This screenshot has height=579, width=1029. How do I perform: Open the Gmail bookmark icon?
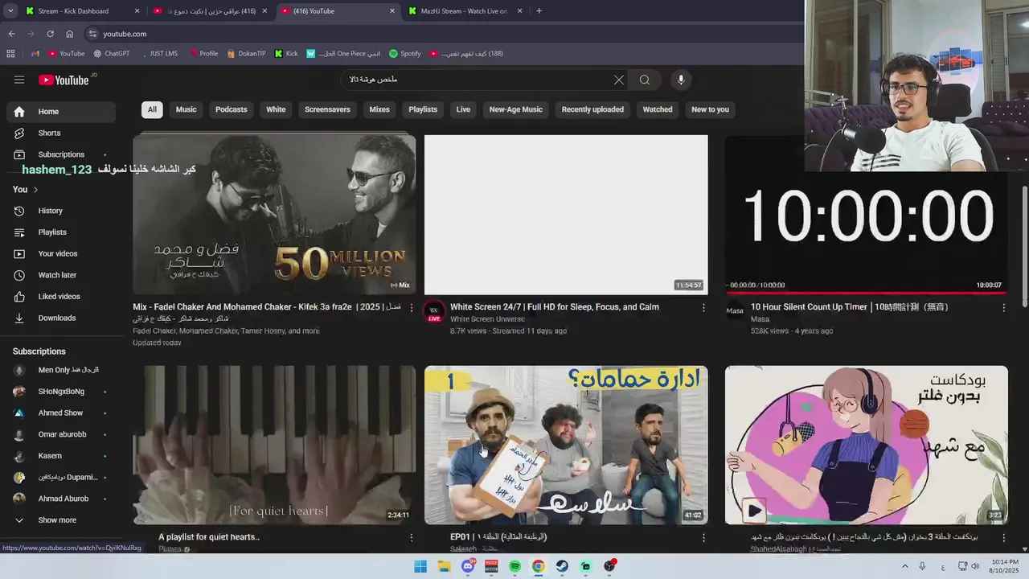point(35,54)
